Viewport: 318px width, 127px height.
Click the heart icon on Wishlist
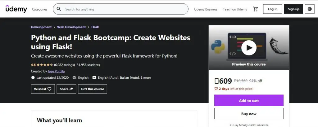point(49,89)
